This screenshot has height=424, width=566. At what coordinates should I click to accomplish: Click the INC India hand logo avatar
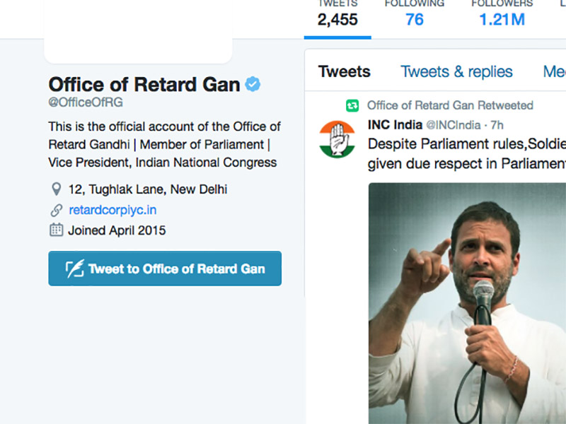[x=337, y=139]
